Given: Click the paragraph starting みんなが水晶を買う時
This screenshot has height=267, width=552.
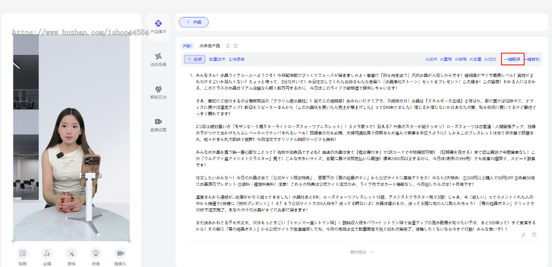Looking at the screenshot, I should click(x=365, y=158).
